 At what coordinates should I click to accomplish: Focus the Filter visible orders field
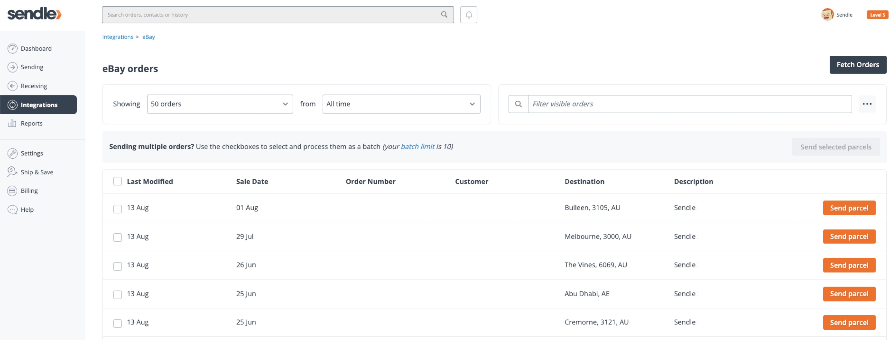690,104
